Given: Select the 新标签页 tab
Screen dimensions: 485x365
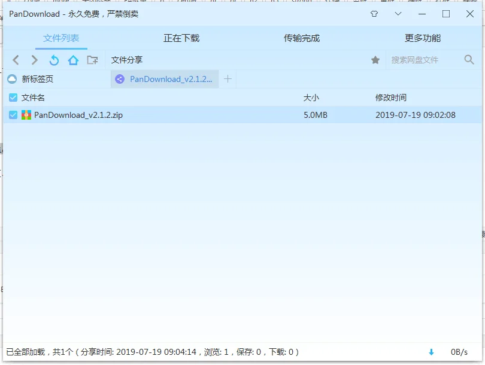Looking at the screenshot, I should pos(57,79).
